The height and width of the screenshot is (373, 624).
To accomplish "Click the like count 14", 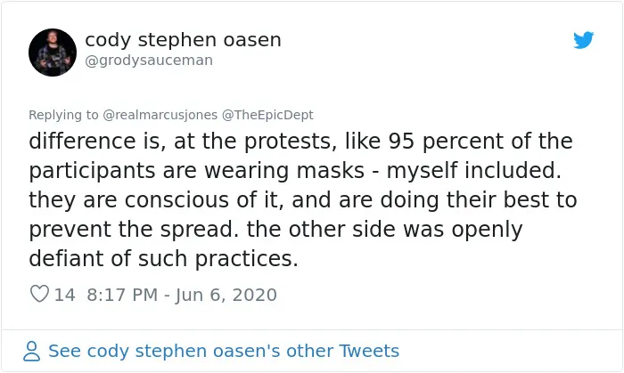I will coord(64,295).
